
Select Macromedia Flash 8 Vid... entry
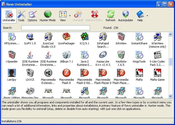click(x=84, y=77)
